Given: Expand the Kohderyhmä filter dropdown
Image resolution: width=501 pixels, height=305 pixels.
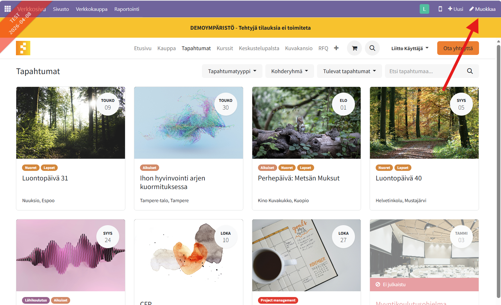Looking at the screenshot, I should click(290, 71).
